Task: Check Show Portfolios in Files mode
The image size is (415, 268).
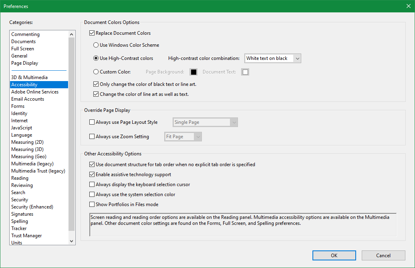Action: coord(92,204)
